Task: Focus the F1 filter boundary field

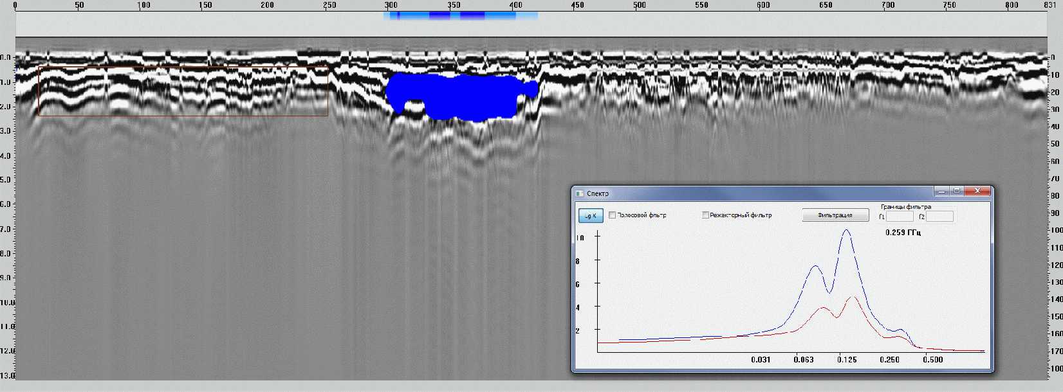Action: pyautogui.click(x=900, y=217)
